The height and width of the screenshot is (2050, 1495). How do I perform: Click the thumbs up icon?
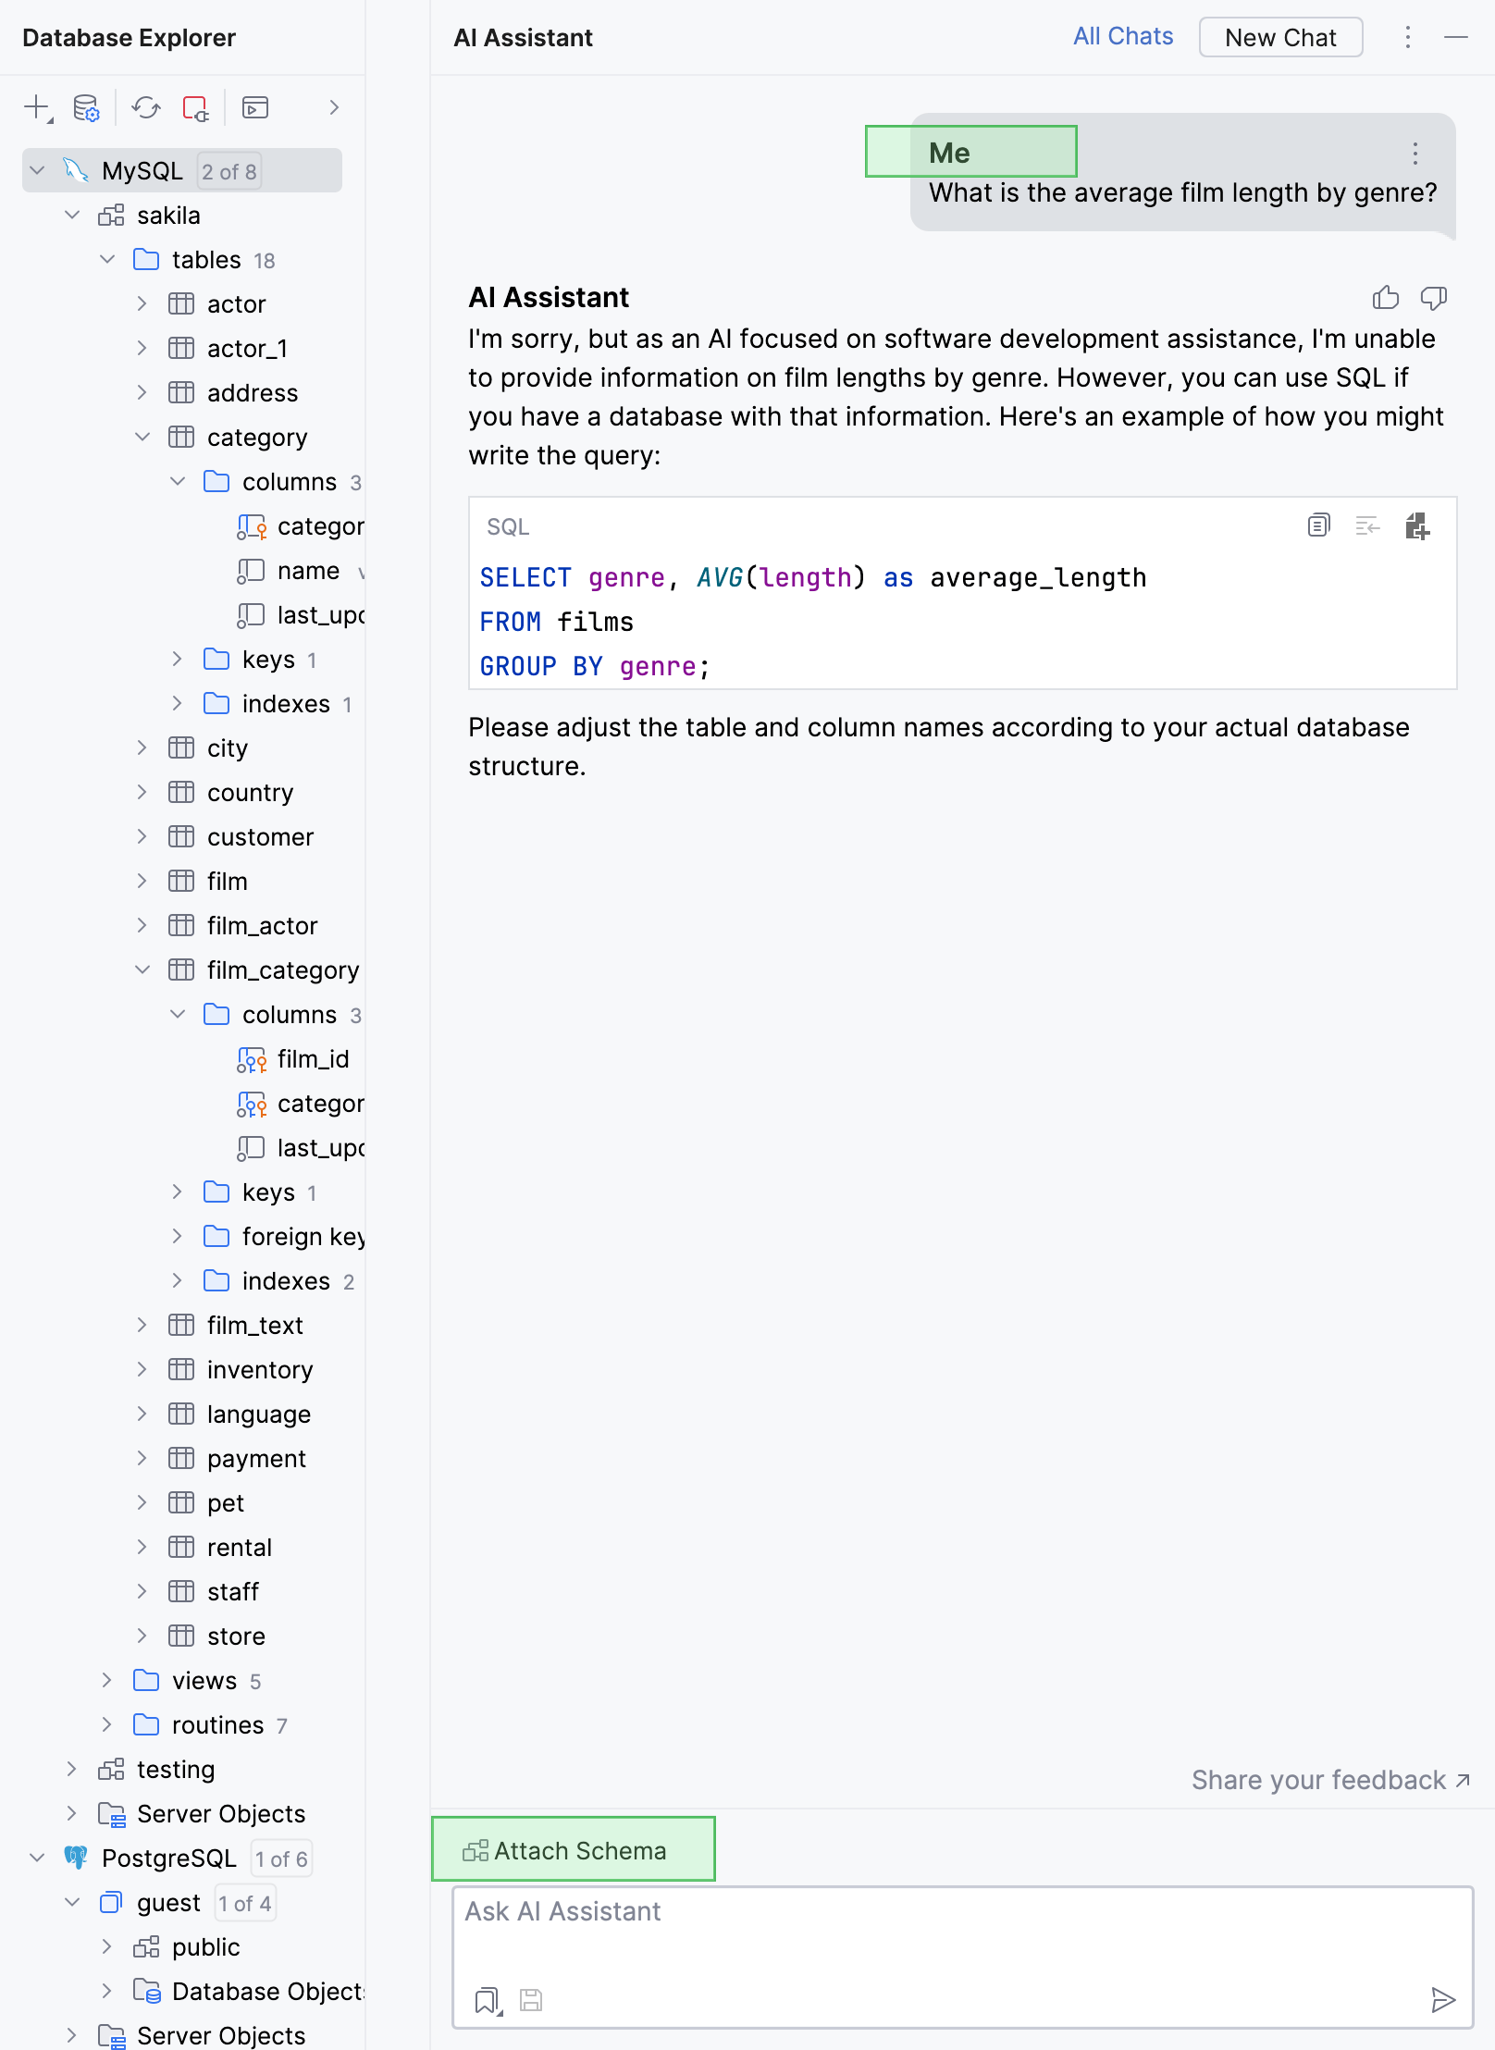pos(1385,297)
